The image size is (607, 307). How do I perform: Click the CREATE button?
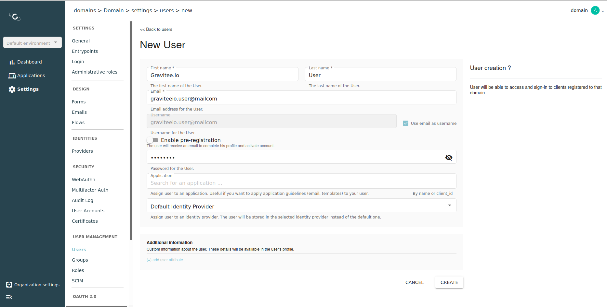click(x=449, y=282)
